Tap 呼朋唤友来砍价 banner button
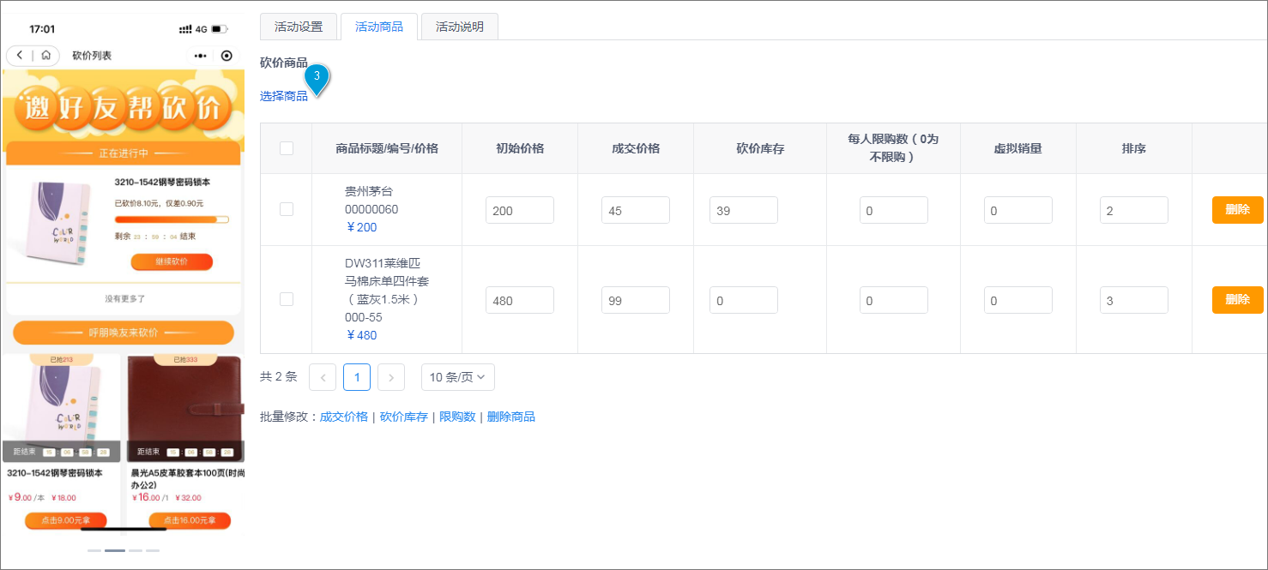Viewport: 1268px width, 570px height. coord(124,333)
